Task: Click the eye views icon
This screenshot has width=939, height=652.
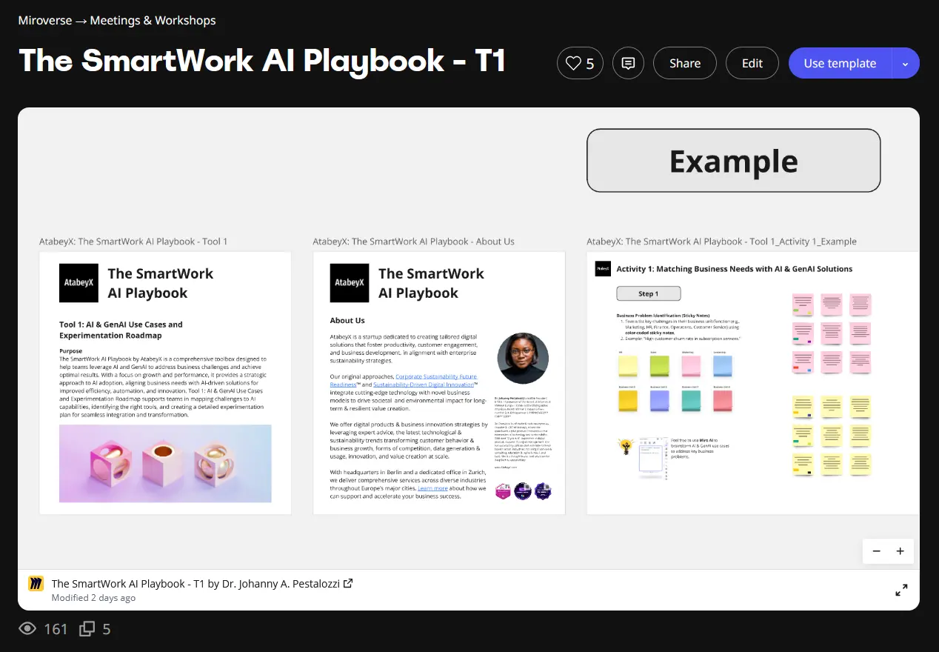Action: point(27,629)
